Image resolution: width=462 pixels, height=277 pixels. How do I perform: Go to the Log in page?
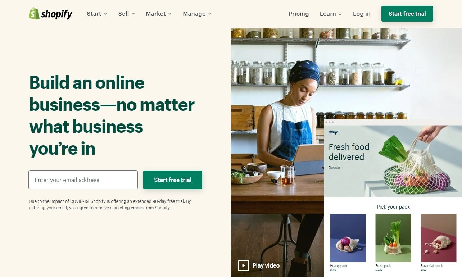pos(362,14)
